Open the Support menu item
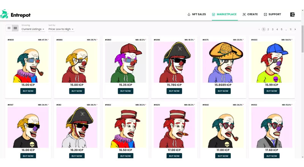 click(x=272, y=14)
